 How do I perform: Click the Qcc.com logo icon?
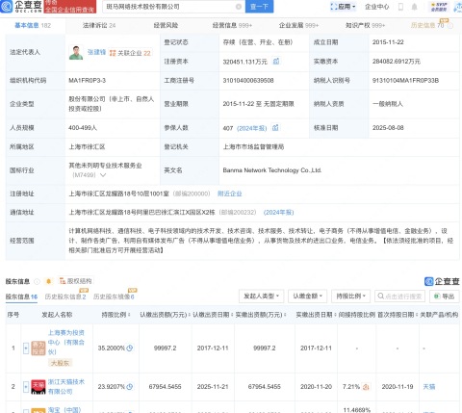coord(6,6)
